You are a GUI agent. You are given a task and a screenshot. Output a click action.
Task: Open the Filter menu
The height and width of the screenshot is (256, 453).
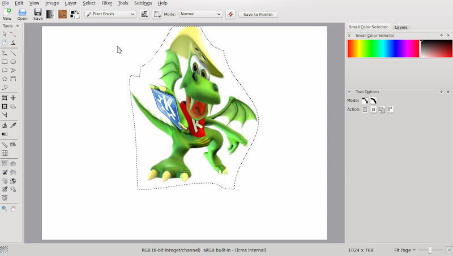107,3
